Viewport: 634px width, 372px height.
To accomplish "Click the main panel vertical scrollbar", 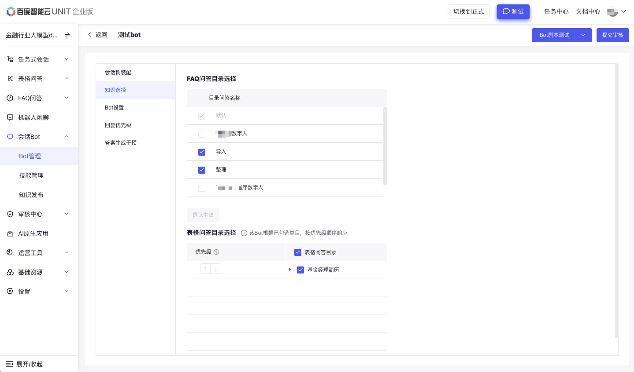I will 616,201.
